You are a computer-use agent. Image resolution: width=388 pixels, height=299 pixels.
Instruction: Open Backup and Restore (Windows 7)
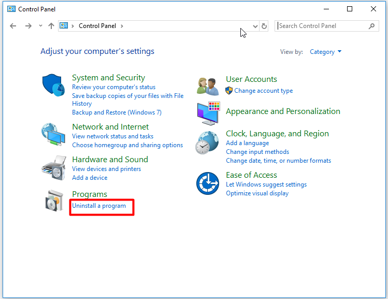(x=117, y=112)
